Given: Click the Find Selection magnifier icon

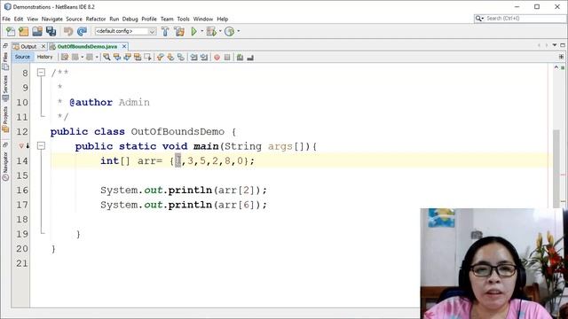Looking at the screenshot, I should tap(106, 57).
